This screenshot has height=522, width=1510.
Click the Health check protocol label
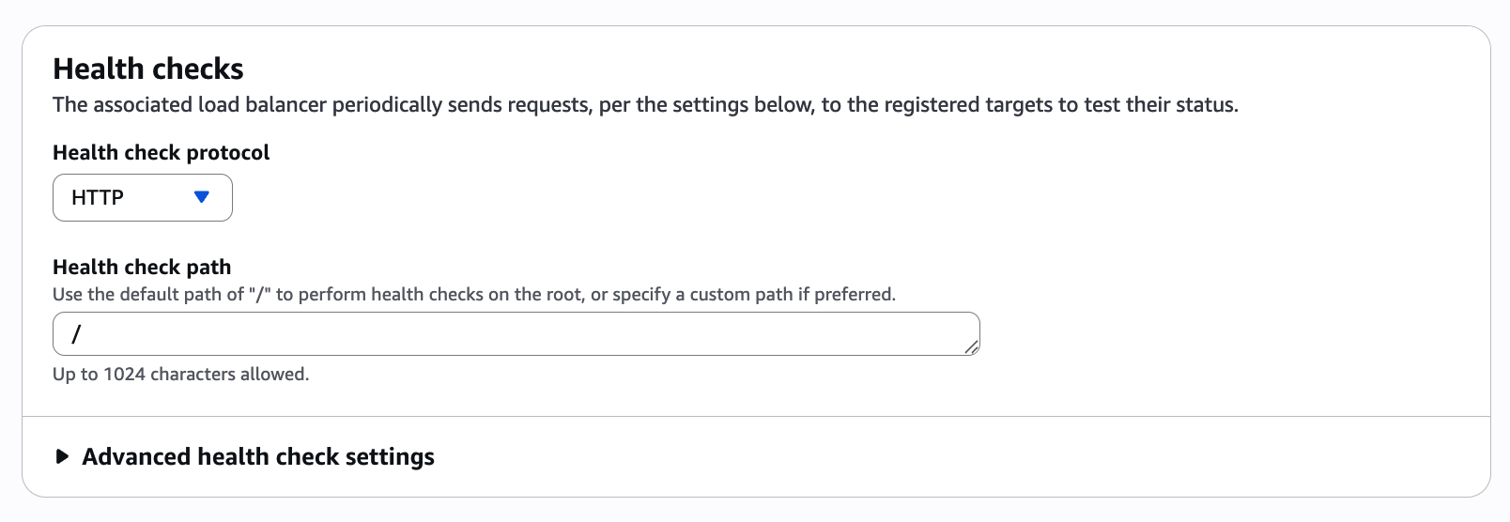click(161, 153)
